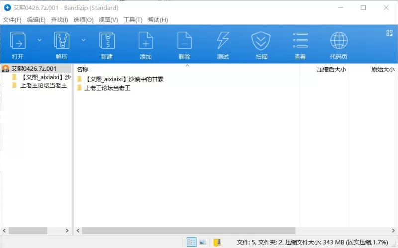The width and height of the screenshot is (398, 248).
Task: Click the Test (测试) lightning icon
Action: tap(223, 41)
